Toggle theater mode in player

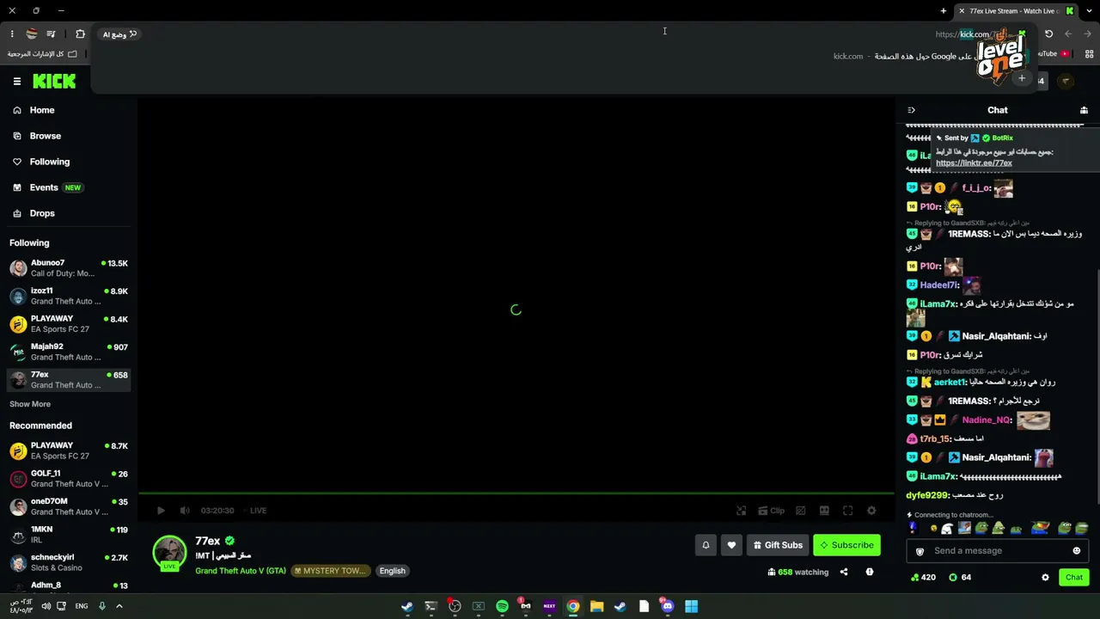(x=824, y=511)
